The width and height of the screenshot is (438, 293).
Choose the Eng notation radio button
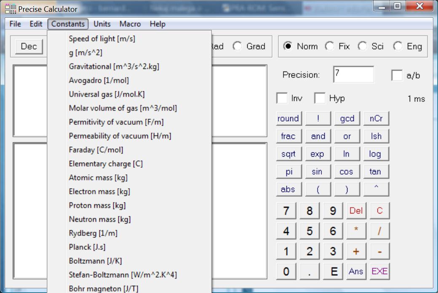pos(398,46)
